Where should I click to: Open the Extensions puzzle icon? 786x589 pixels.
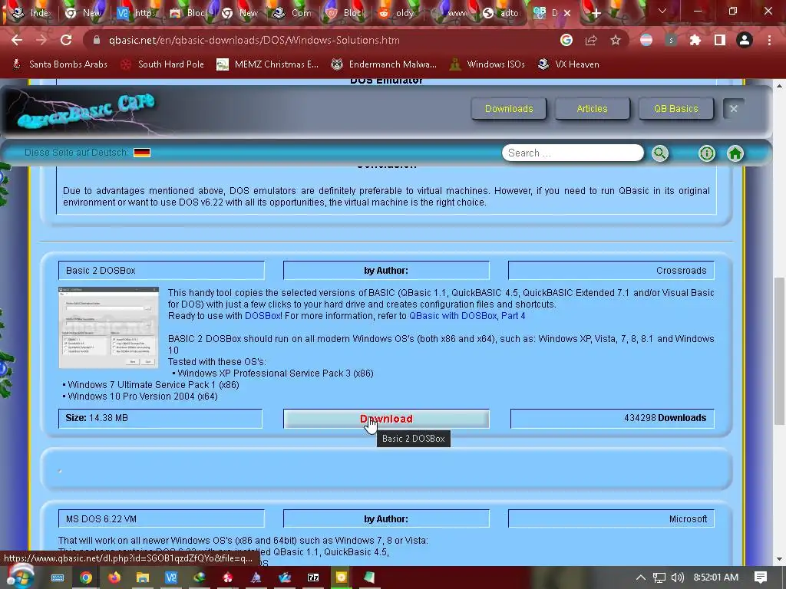(x=695, y=40)
